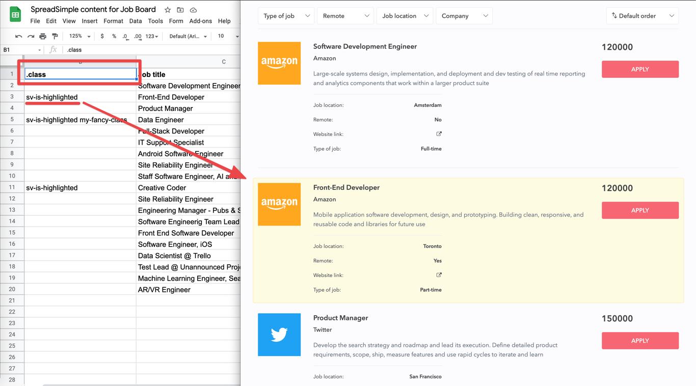
Task: Apply to the Front-End Developer job
Action: (640, 210)
